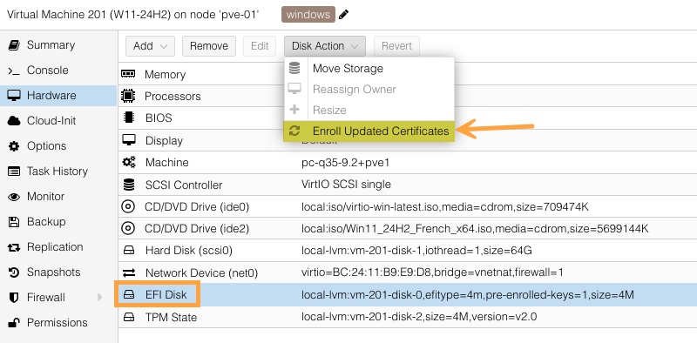The height and width of the screenshot is (343, 697).
Task: Click the Snapshots sidebar label
Action: [54, 272]
